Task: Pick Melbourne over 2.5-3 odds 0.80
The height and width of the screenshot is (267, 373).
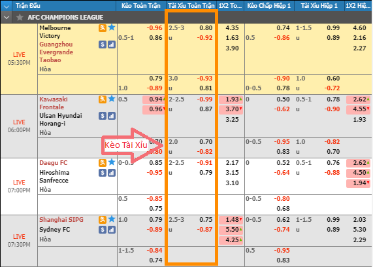Action: pyautogui.click(x=206, y=28)
